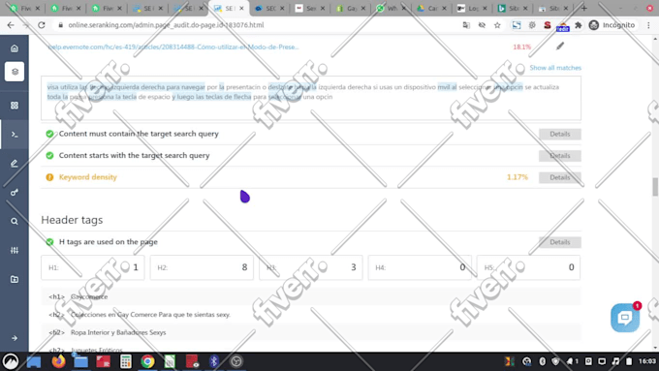This screenshot has height=371, width=659.
Task: Open Details for Content starts with query
Action: [560, 156]
